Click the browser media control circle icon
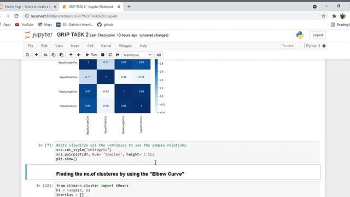The image size is (350, 197). pos(315,7)
